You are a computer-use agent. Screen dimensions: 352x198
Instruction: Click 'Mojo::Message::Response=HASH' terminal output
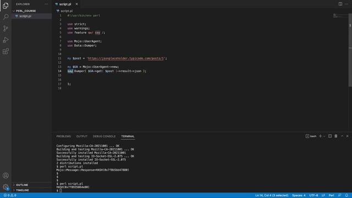tap(92, 170)
